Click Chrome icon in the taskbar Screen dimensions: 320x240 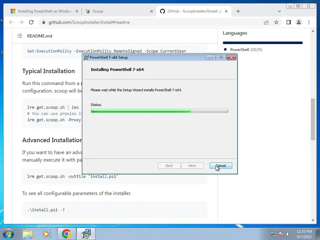click(66, 234)
